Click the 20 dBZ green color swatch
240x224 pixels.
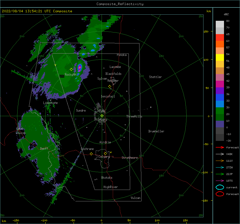coord(220,117)
